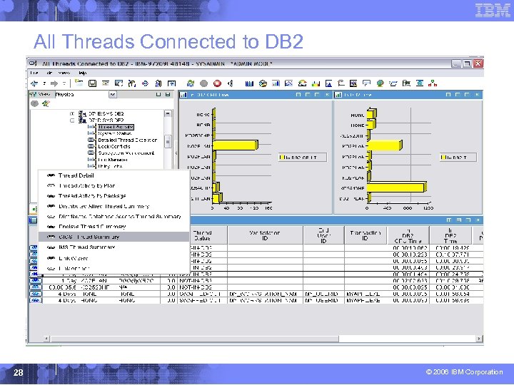Click the End User ID column header
The width and height of the screenshot is (514, 385).
323,235
